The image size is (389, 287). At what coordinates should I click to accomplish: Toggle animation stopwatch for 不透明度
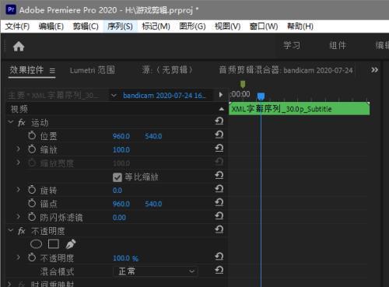pos(32,257)
